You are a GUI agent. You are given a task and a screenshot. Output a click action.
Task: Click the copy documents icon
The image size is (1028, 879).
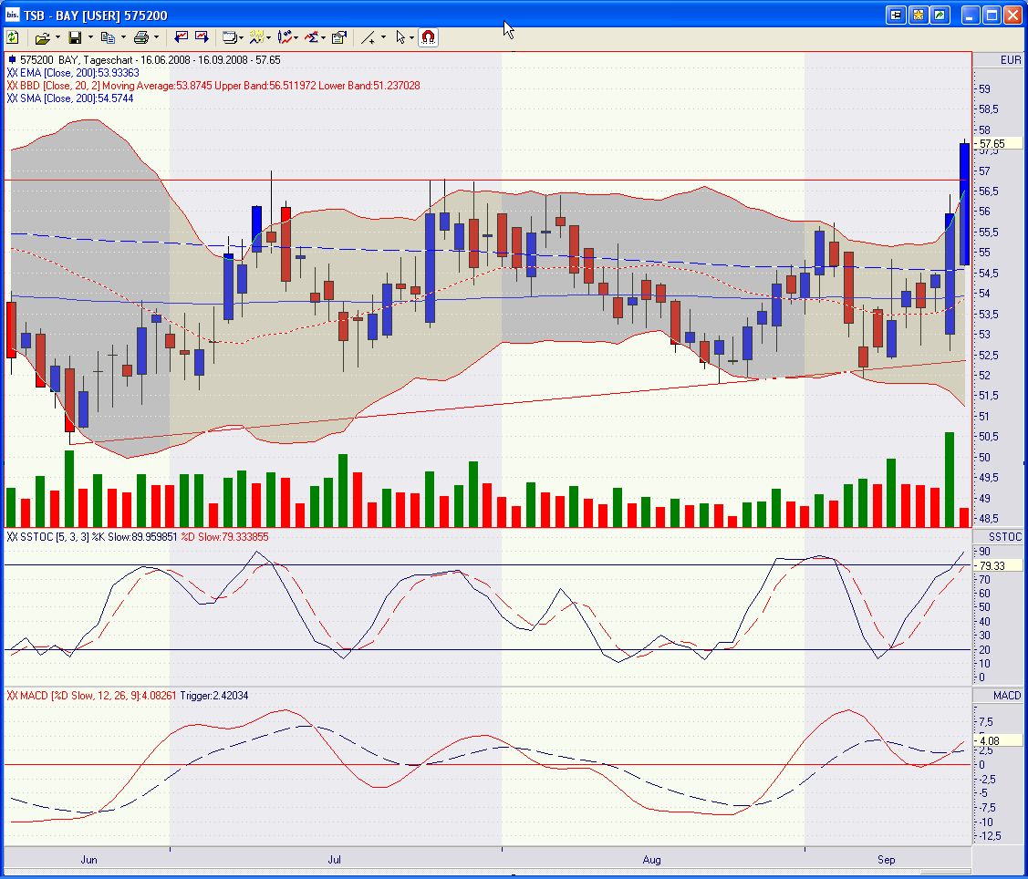coord(108,37)
